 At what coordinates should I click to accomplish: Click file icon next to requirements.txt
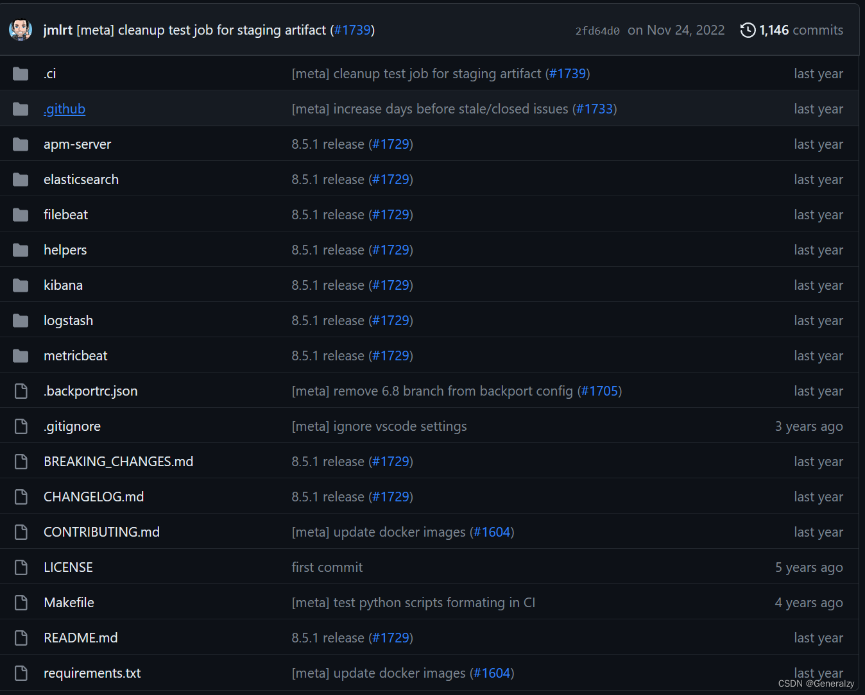pyautogui.click(x=21, y=673)
